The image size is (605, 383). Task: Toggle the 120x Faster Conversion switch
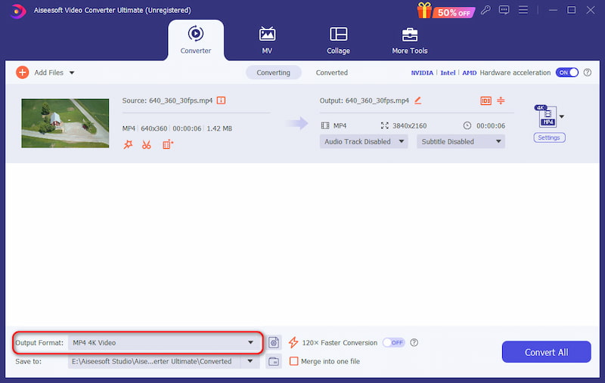393,342
